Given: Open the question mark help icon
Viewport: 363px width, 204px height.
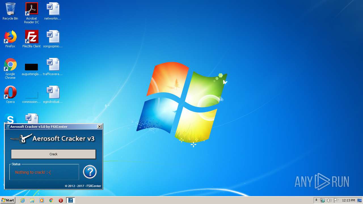Looking at the screenshot, I should [x=90, y=172].
